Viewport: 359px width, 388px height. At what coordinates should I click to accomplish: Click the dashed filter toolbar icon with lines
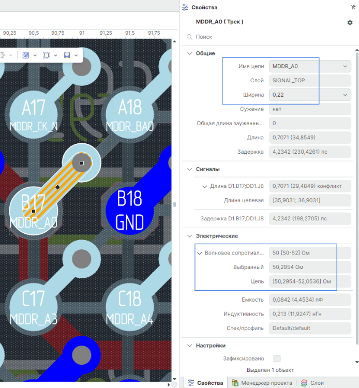point(67,55)
